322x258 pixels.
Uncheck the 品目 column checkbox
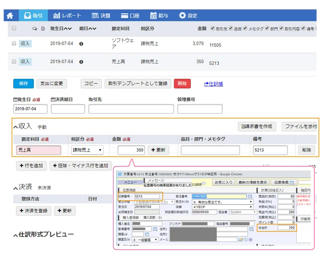point(231,28)
